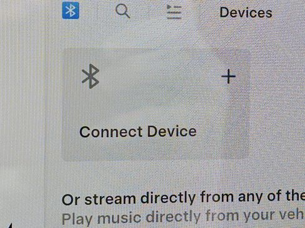Tap the plus icon to add device
The height and width of the screenshot is (228, 305).
(229, 77)
